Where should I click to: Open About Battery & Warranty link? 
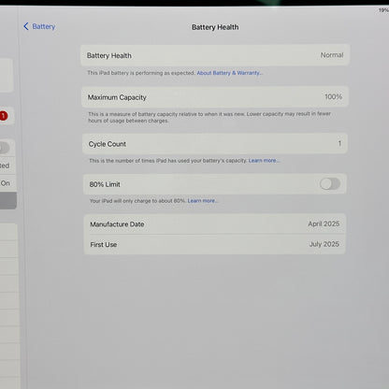(230, 73)
